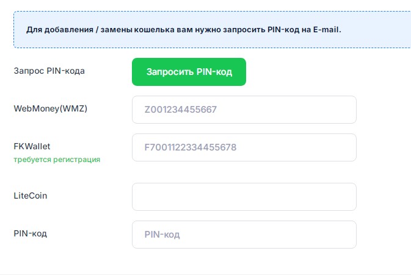
Task: Click right end of FKWallet field
Action: point(345,147)
